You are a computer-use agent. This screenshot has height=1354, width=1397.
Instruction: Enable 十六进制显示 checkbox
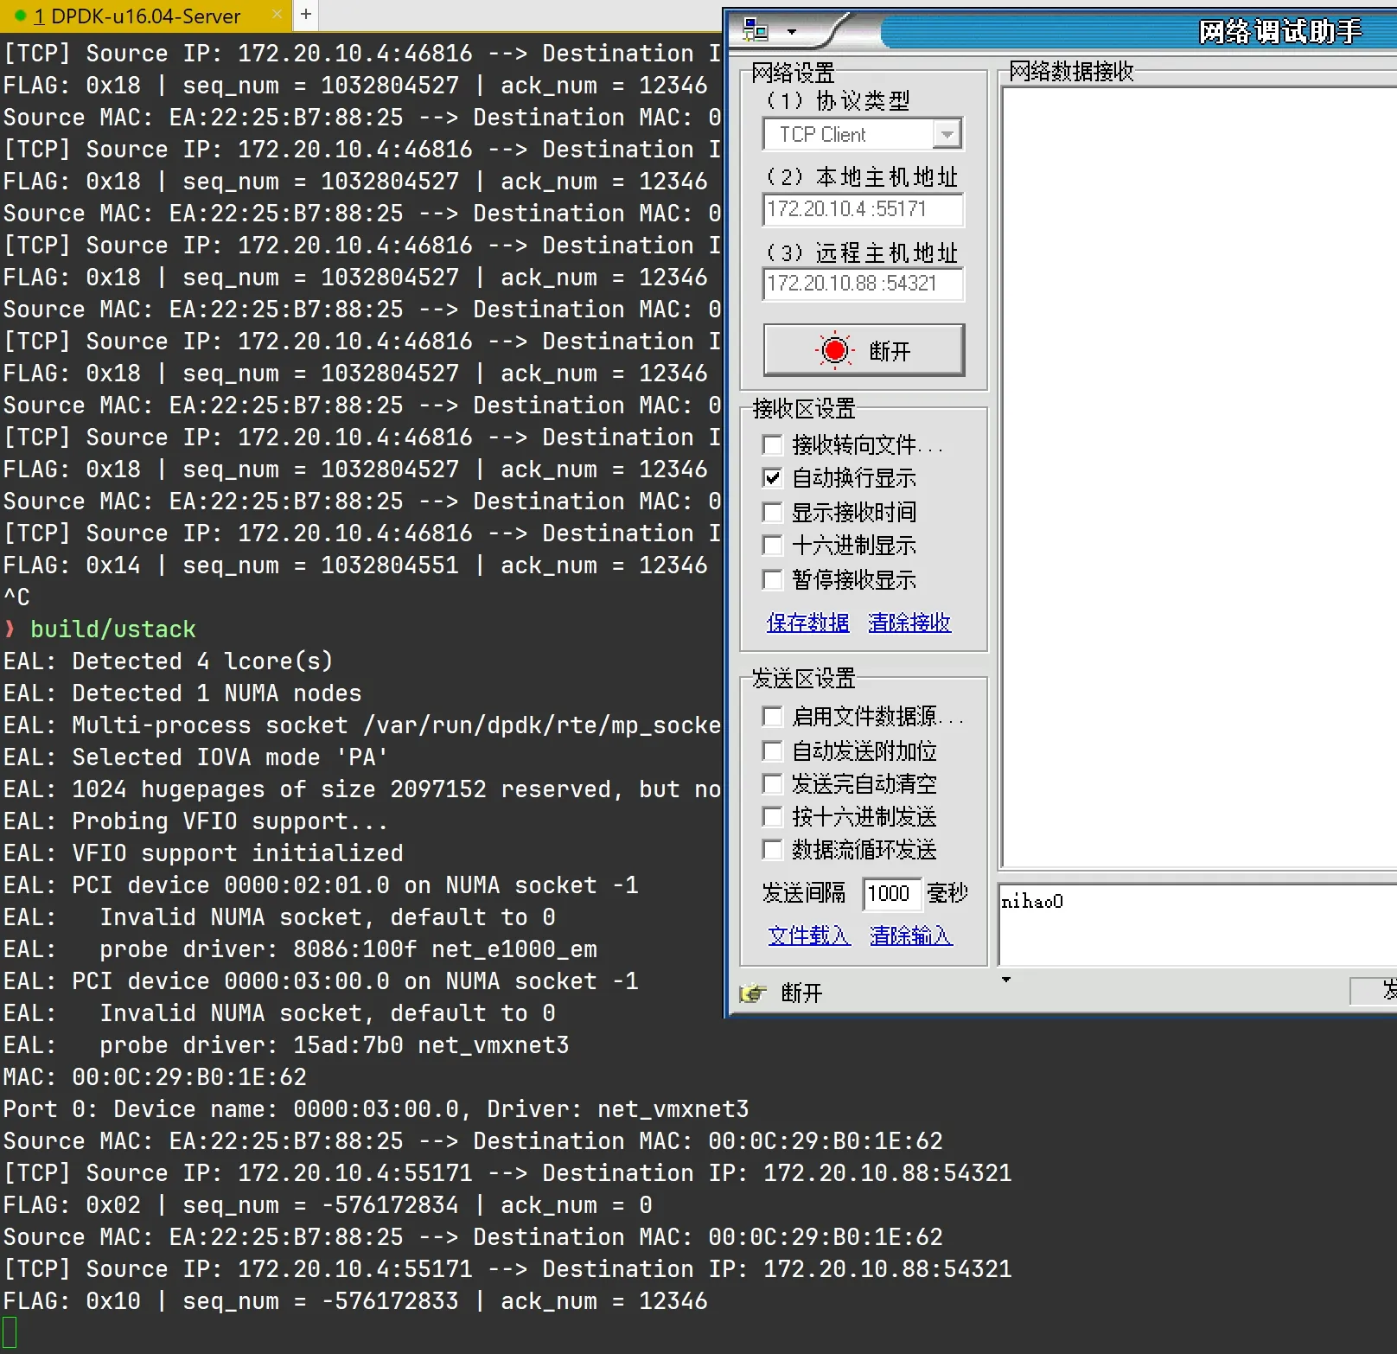point(773,546)
